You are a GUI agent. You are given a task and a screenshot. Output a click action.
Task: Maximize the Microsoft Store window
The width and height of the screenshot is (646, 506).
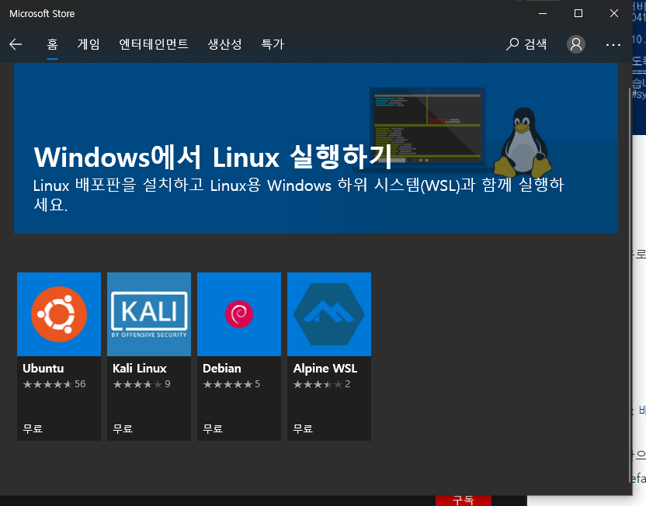(x=578, y=14)
